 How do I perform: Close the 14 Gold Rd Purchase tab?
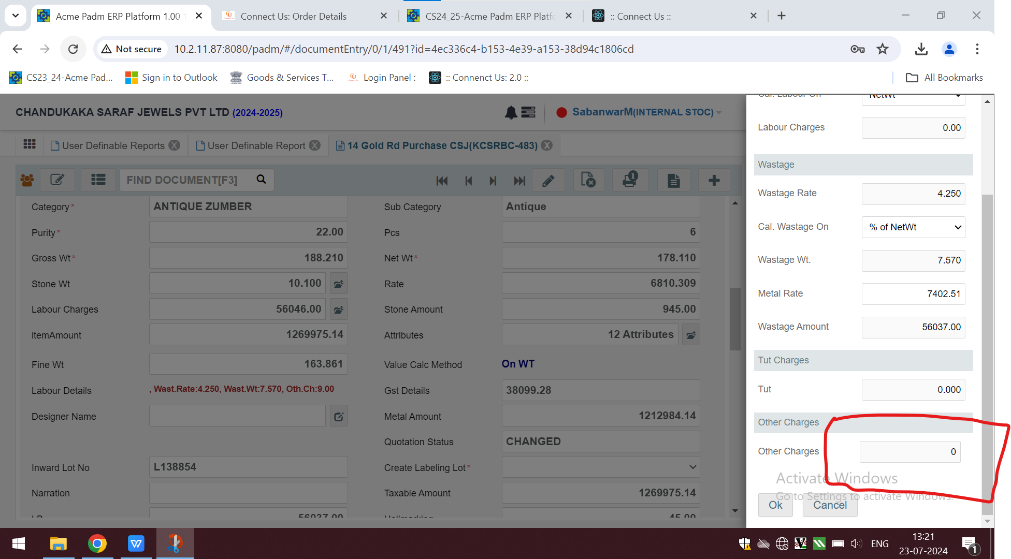(x=547, y=145)
